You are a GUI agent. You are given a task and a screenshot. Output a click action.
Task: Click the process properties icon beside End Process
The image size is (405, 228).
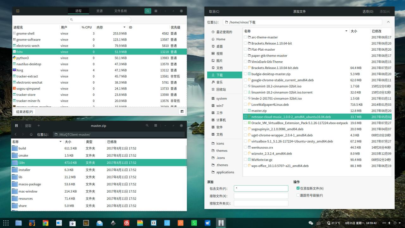coord(182,111)
